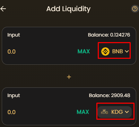Click MAX for the KDG input
This screenshot has height=127, width=139.
pyautogui.click(x=83, y=112)
